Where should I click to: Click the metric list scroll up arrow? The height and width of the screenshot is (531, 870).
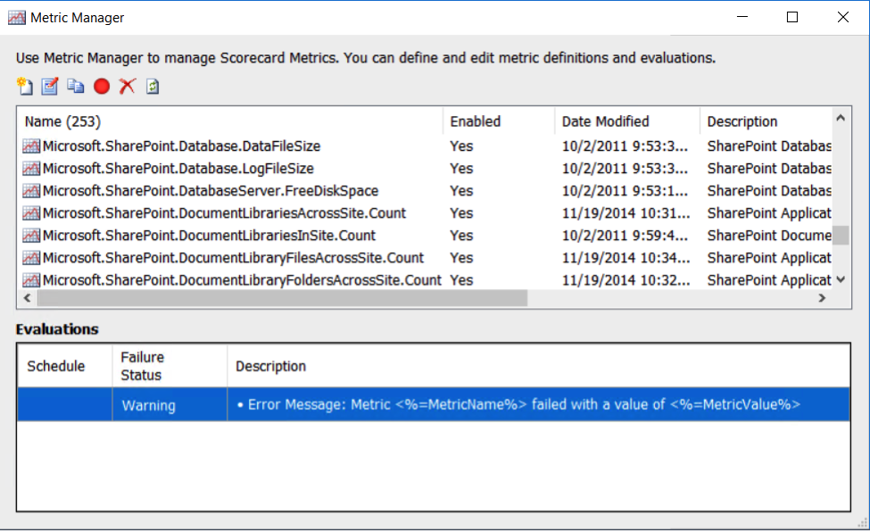841,118
